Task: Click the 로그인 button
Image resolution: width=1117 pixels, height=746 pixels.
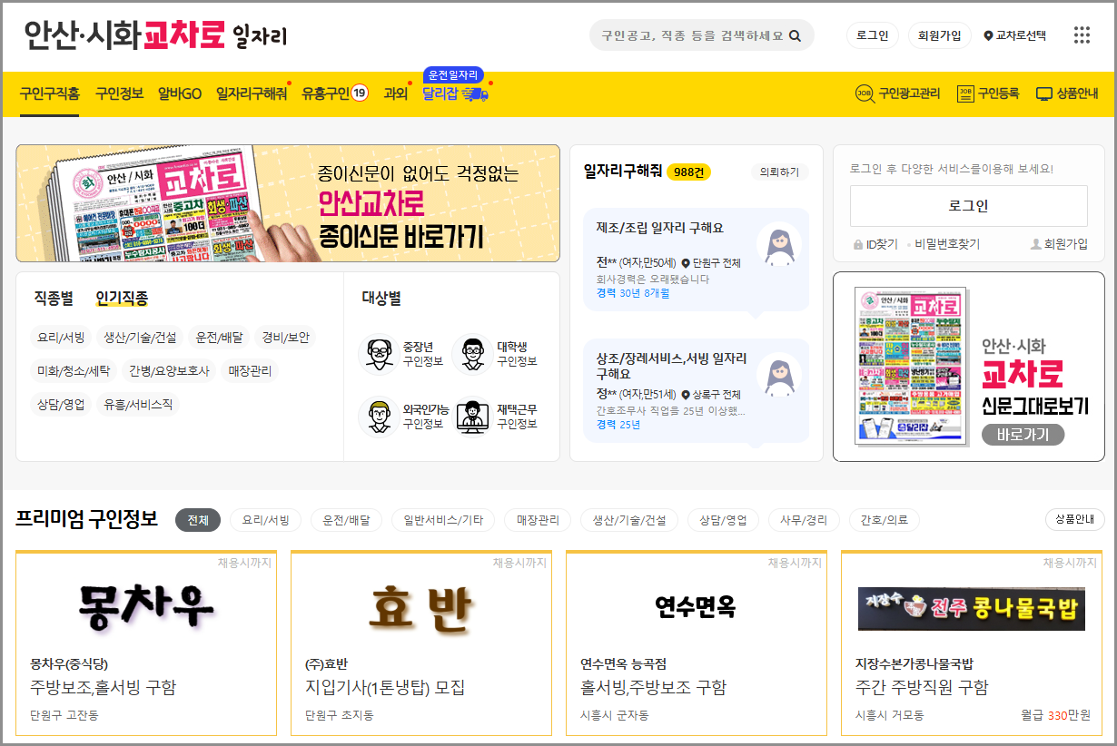Action: click(x=872, y=34)
